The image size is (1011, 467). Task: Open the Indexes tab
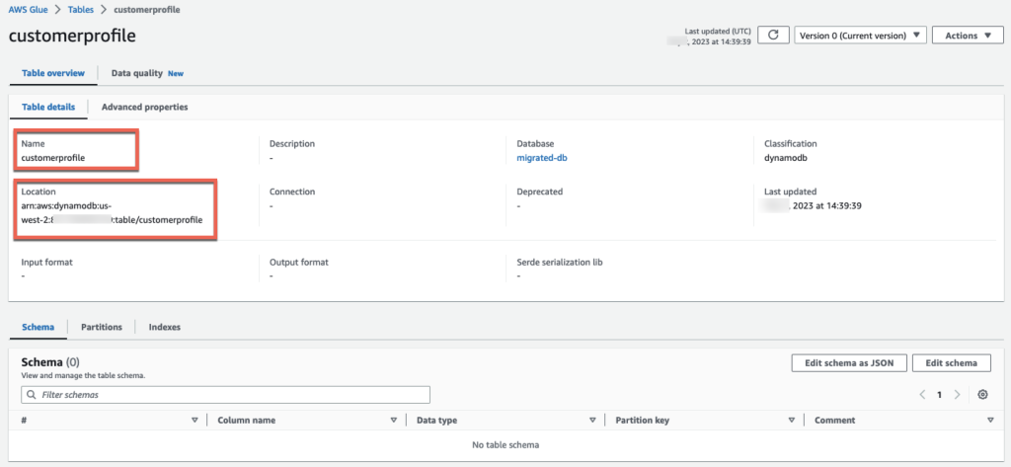[165, 327]
